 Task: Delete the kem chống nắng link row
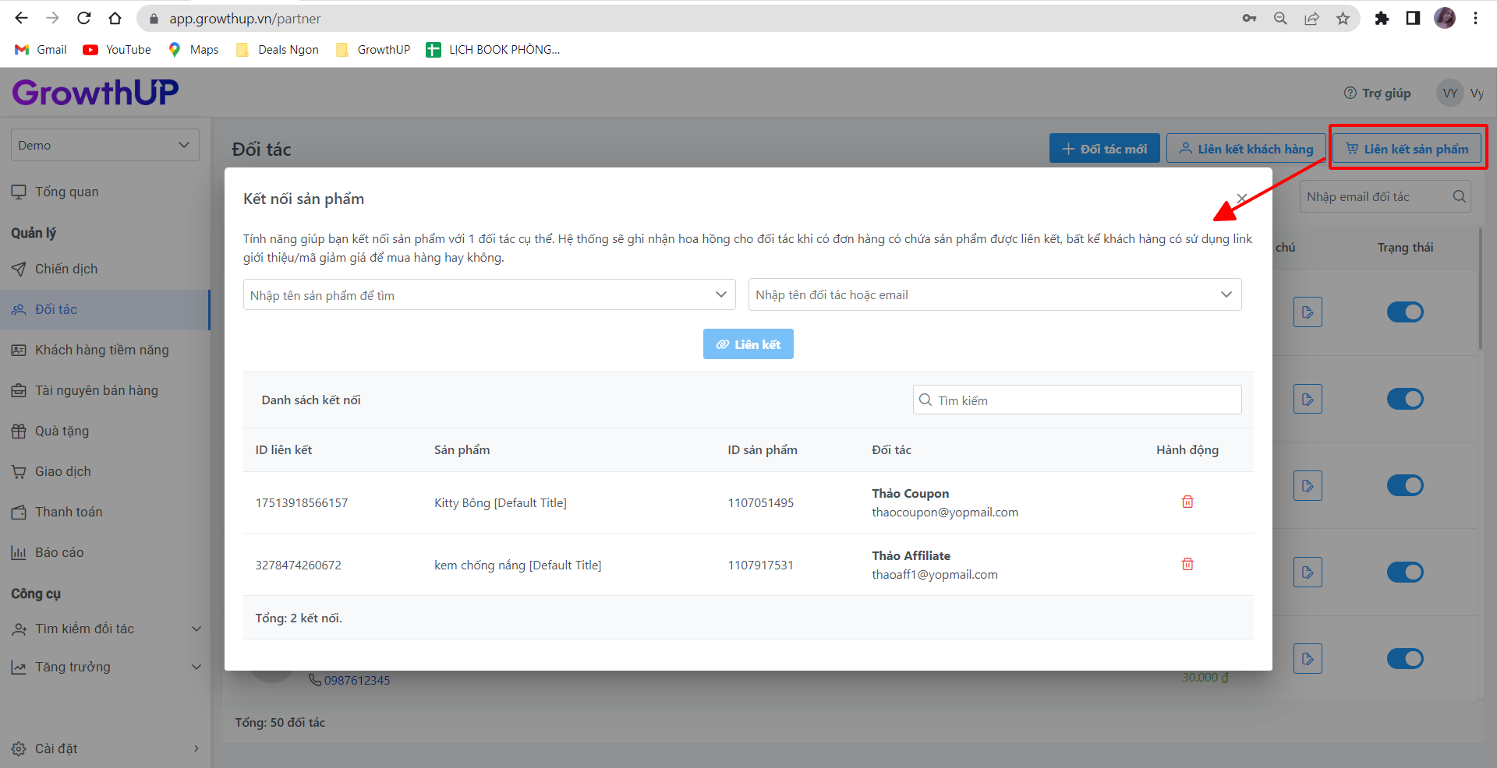point(1187,564)
